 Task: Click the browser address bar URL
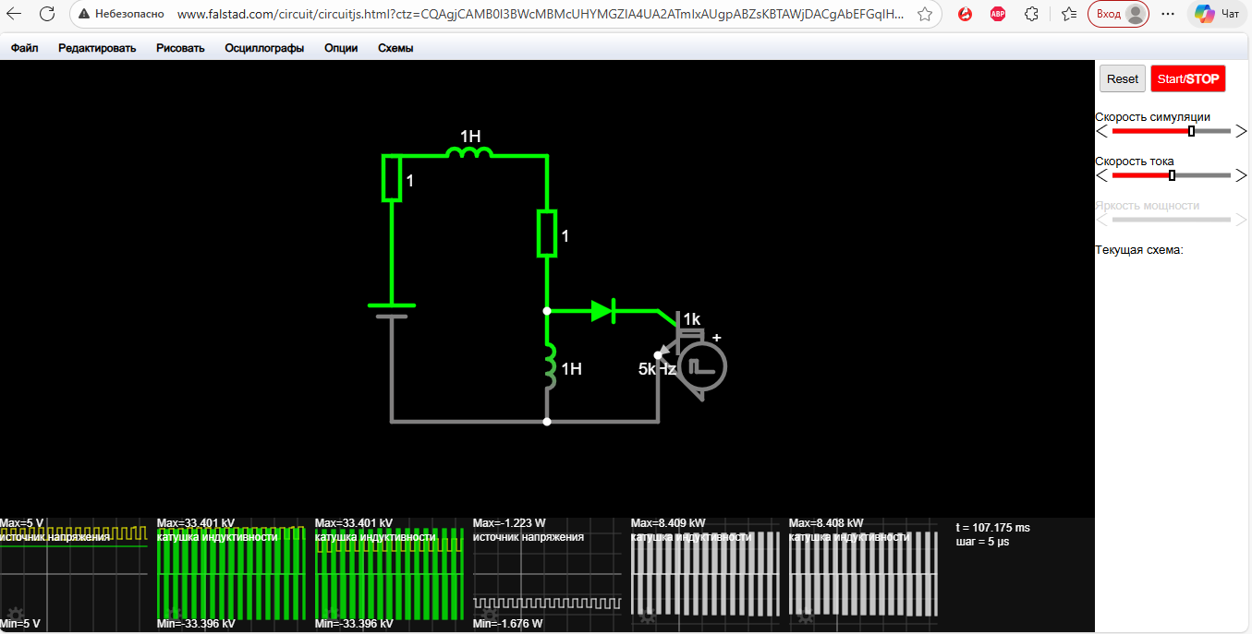541,14
